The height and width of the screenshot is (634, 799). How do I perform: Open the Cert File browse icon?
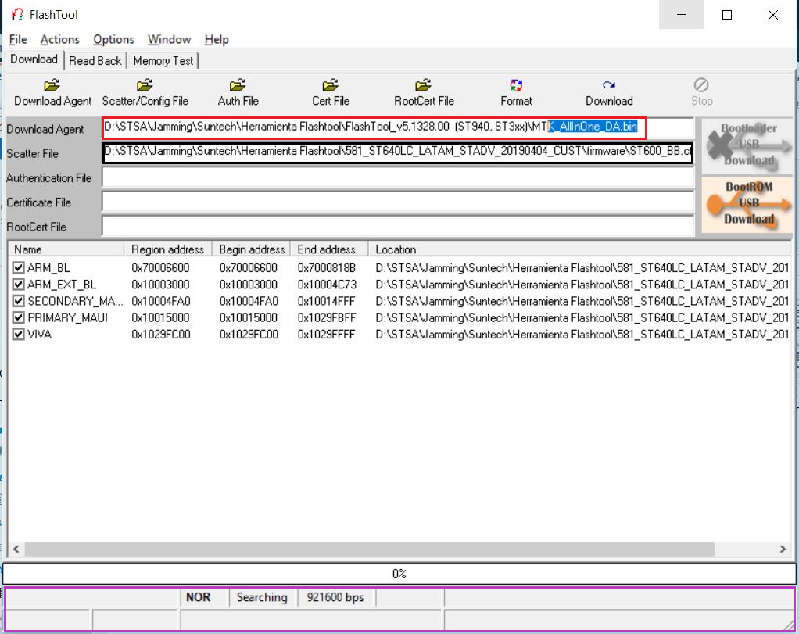[x=330, y=85]
